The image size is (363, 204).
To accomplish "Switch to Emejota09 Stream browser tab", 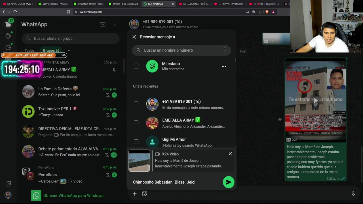I will point(88,4).
